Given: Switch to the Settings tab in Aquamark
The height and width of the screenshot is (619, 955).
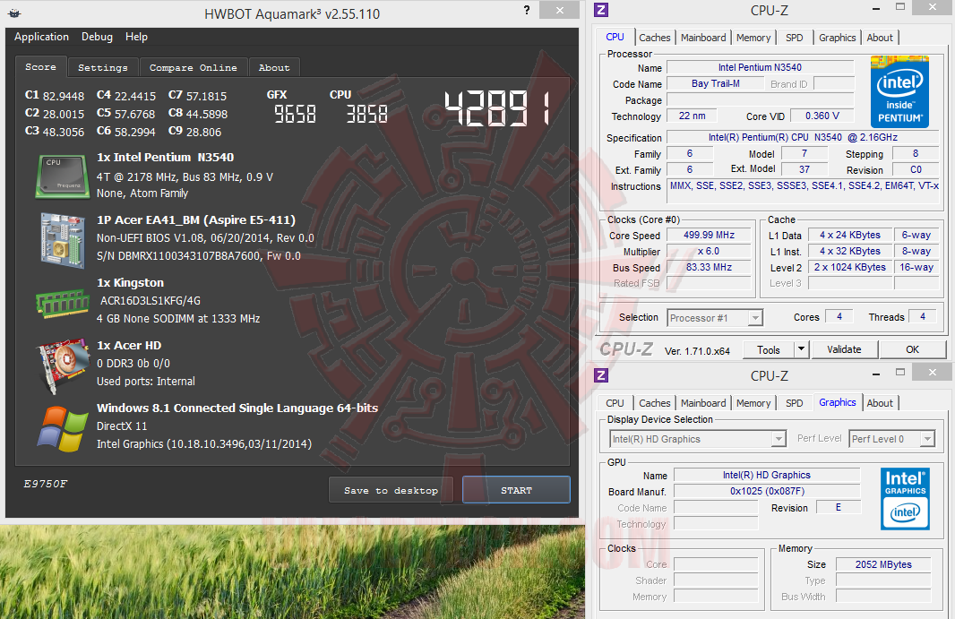Looking at the screenshot, I should pyautogui.click(x=103, y=67).
